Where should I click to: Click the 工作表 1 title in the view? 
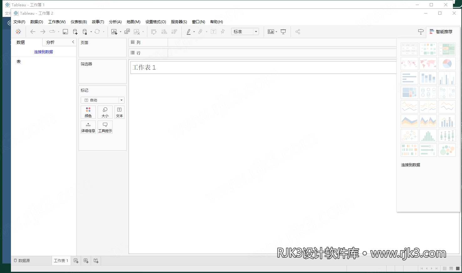click(x=144, y=68)
